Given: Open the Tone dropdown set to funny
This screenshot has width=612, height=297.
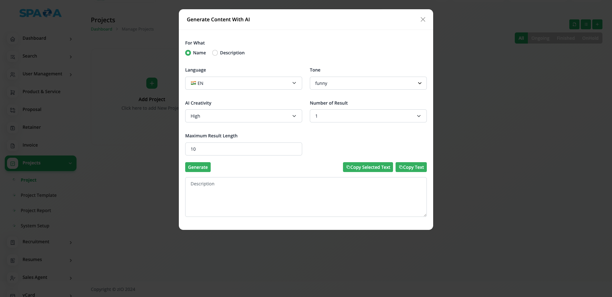Looking at the screenshot, I should [368, 83].
